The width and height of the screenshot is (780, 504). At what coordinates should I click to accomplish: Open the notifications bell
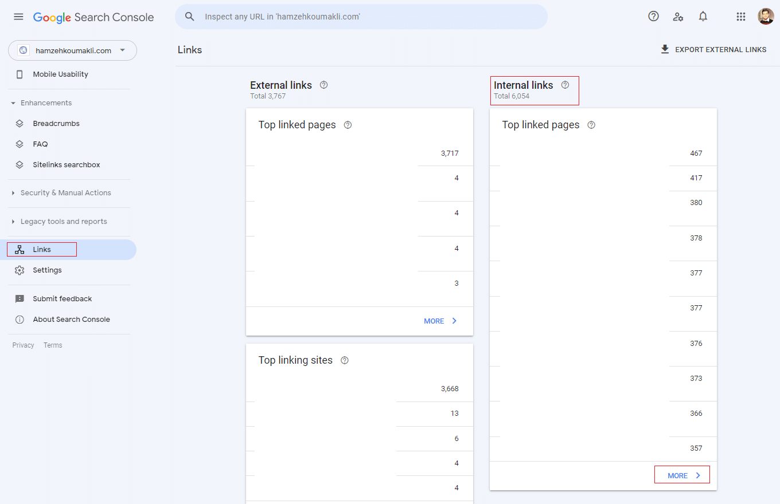pos(703,17)
